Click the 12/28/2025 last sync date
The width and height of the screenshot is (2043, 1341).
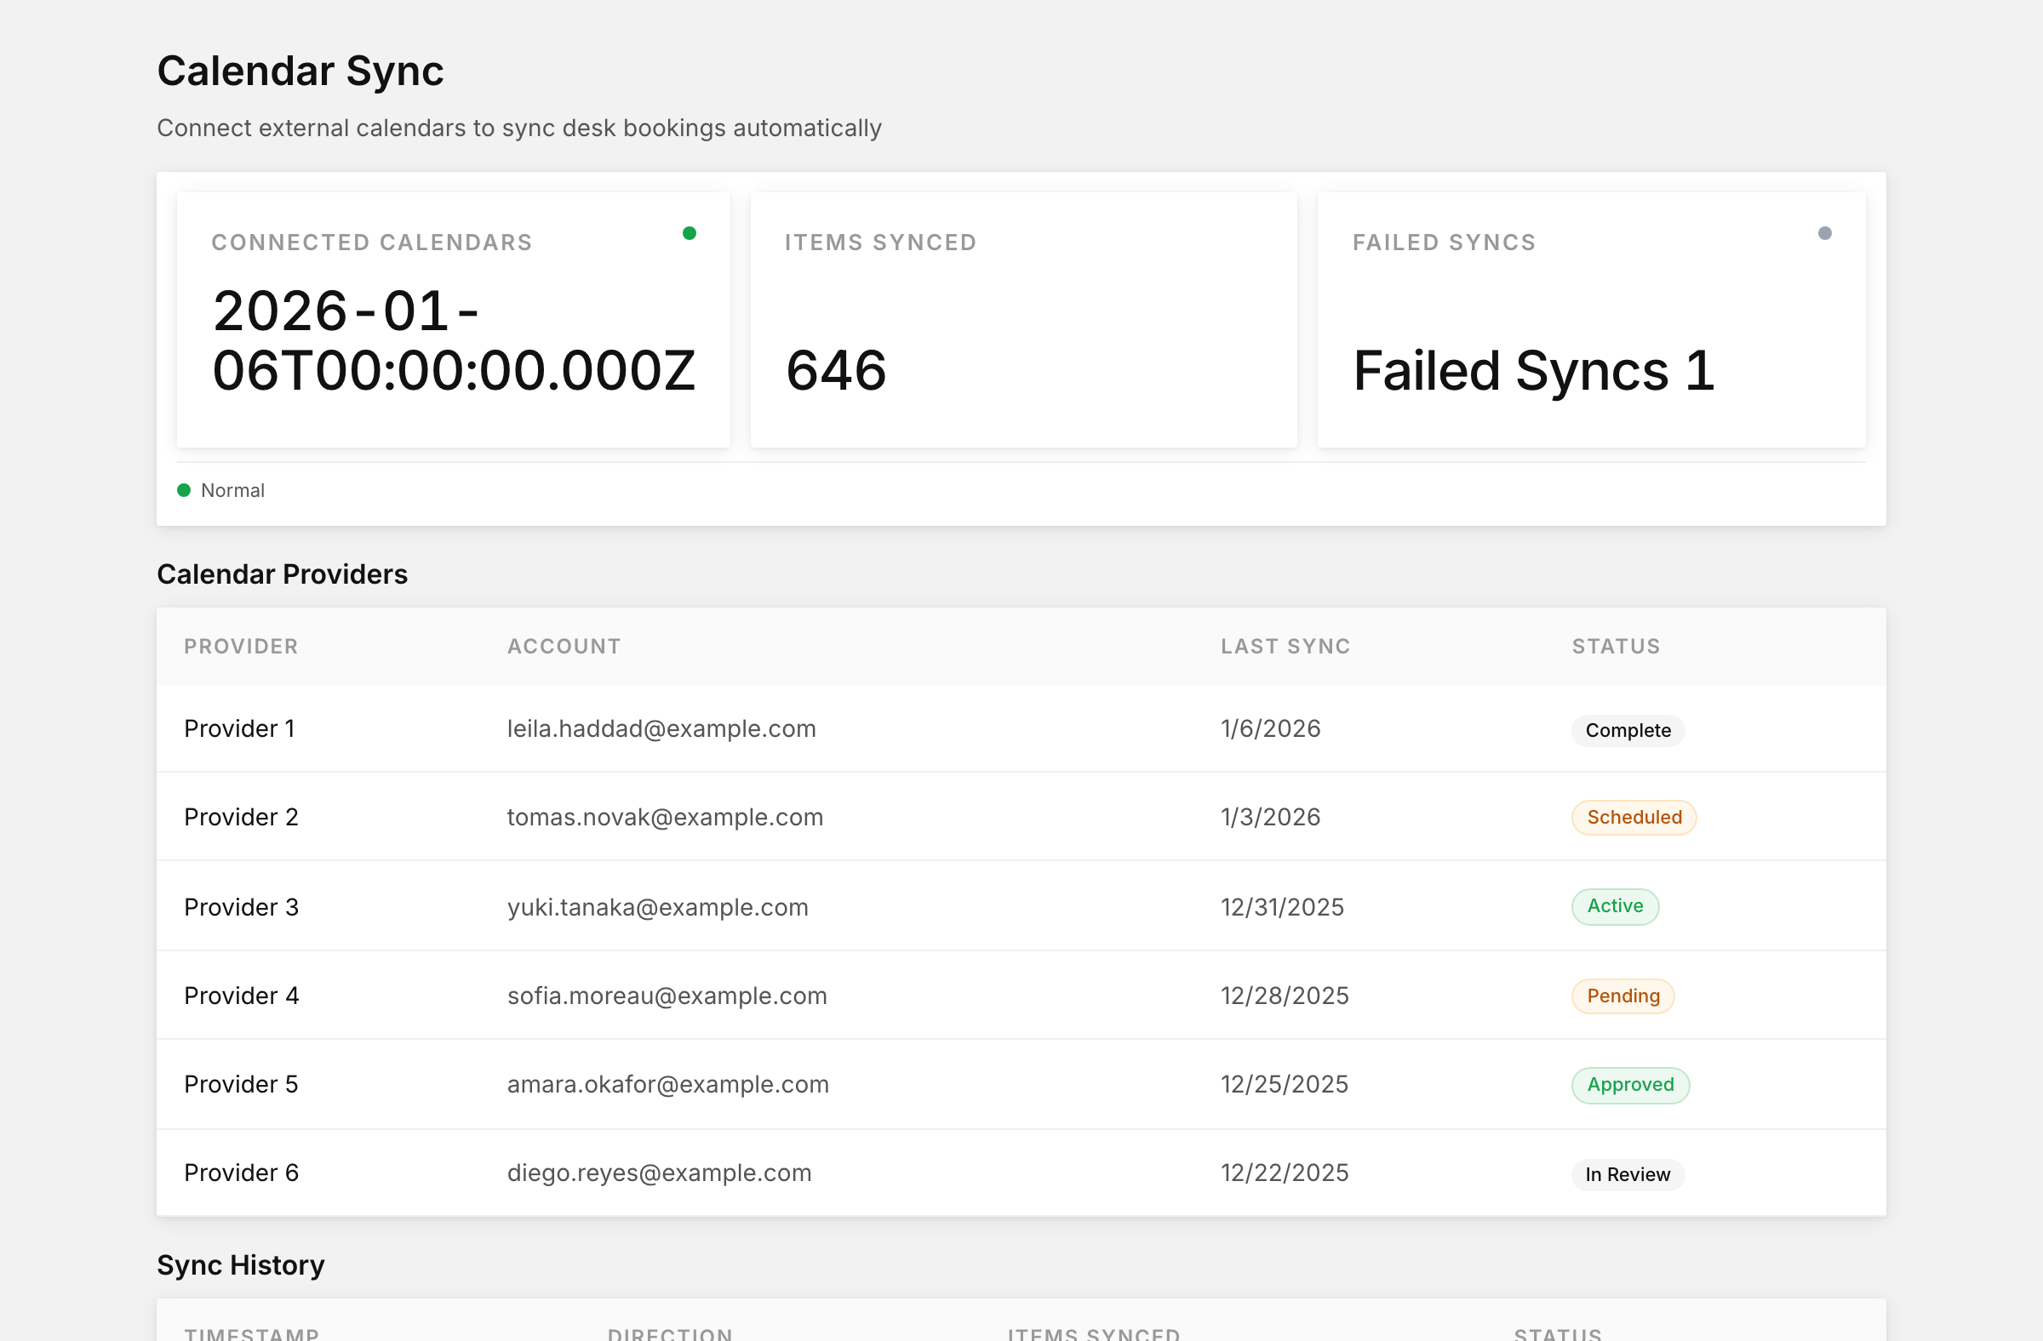[1285, 996]
